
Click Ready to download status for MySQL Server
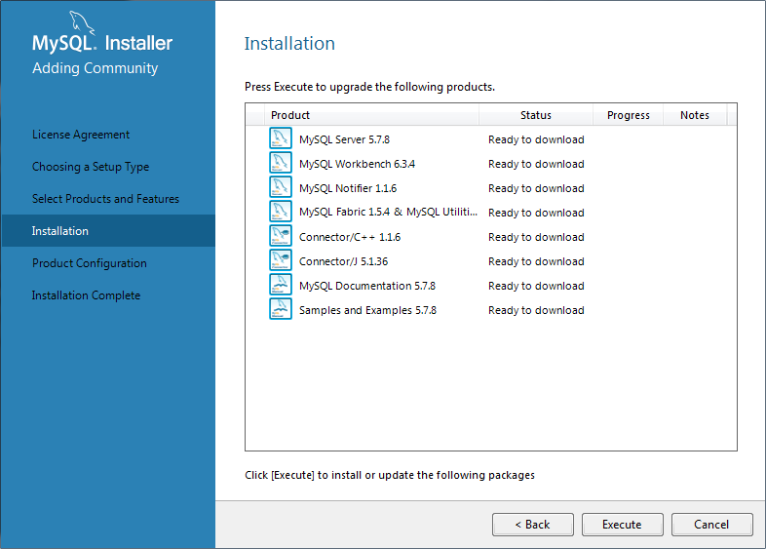[536, 139]
